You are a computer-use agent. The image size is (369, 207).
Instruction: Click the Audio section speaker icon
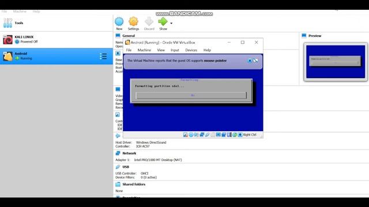point(118,136)
